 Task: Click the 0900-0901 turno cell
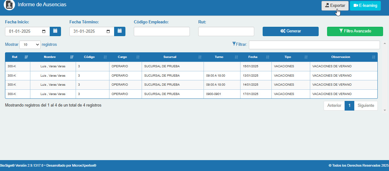[x=222, y=94]
